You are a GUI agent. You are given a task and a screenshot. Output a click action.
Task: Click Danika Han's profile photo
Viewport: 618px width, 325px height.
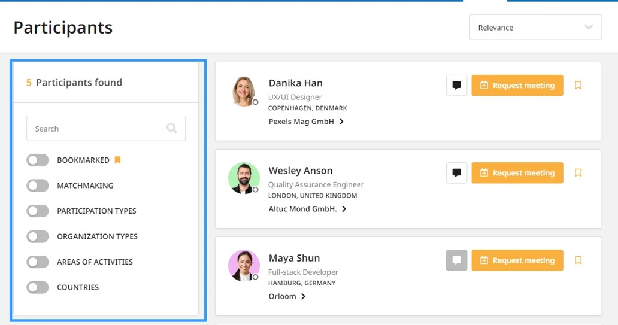point(244,92)
